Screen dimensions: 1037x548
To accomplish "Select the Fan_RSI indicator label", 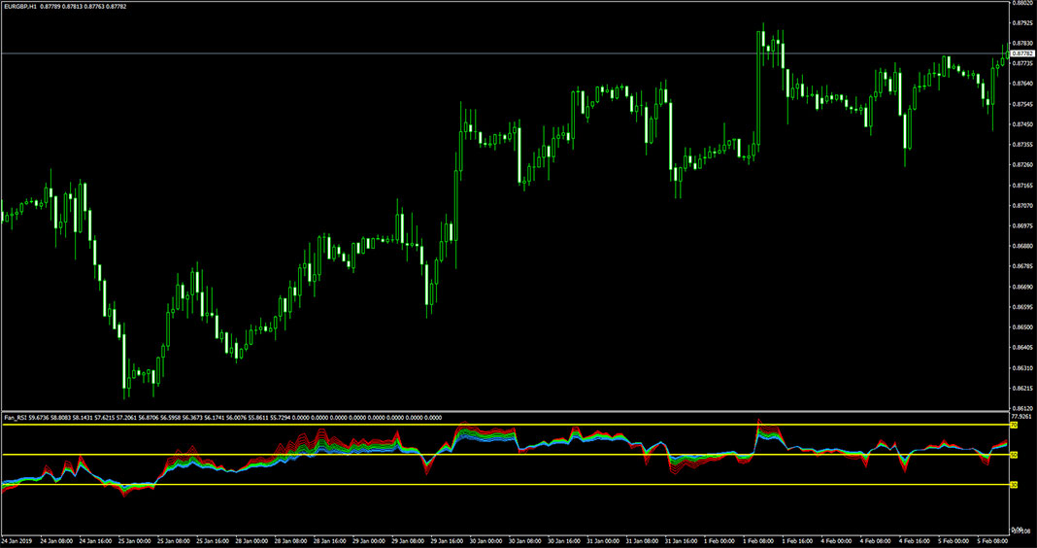I will point(14,418).
